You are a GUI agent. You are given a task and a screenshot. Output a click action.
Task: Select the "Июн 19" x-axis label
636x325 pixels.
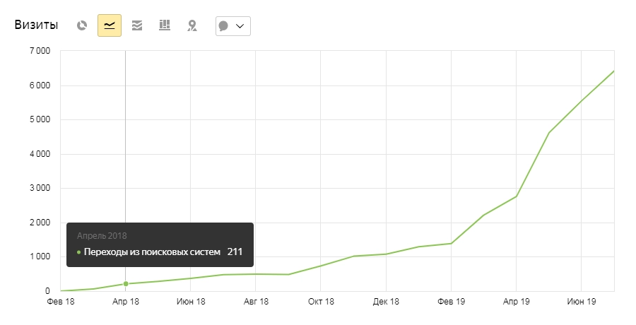[x=581, y=302]
